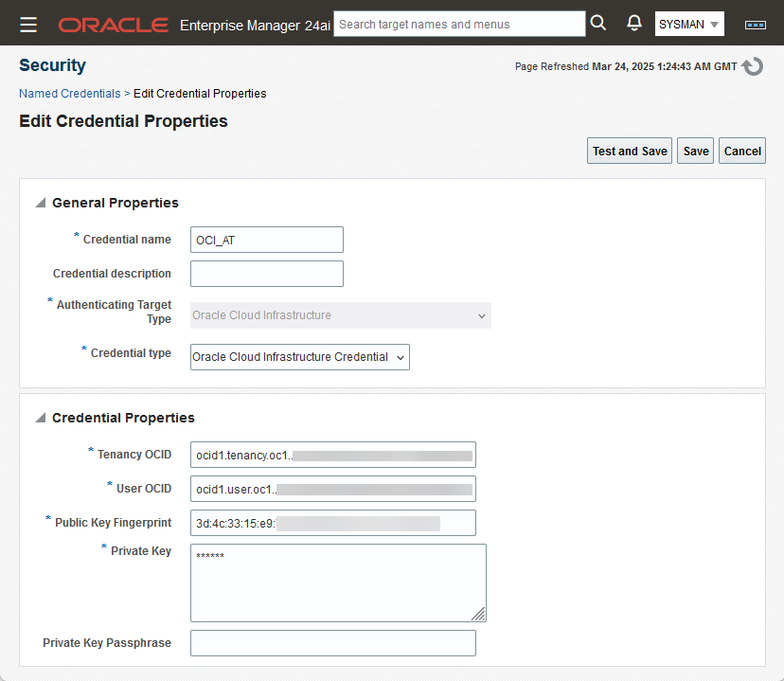
Task: Collapse the General Properties section
Action: [x=41, y=203]
